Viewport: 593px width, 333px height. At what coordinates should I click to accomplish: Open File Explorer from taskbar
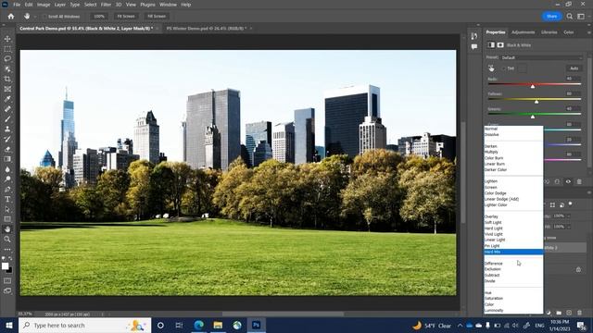(x=218, y=325)
